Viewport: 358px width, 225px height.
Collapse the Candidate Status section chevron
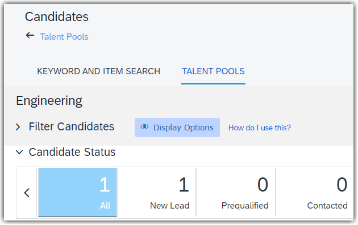(x=19, y=152)
